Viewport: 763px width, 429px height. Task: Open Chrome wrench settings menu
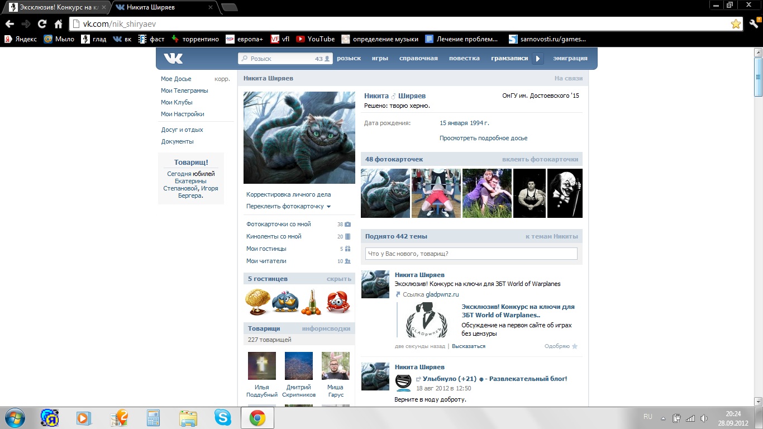754,24
